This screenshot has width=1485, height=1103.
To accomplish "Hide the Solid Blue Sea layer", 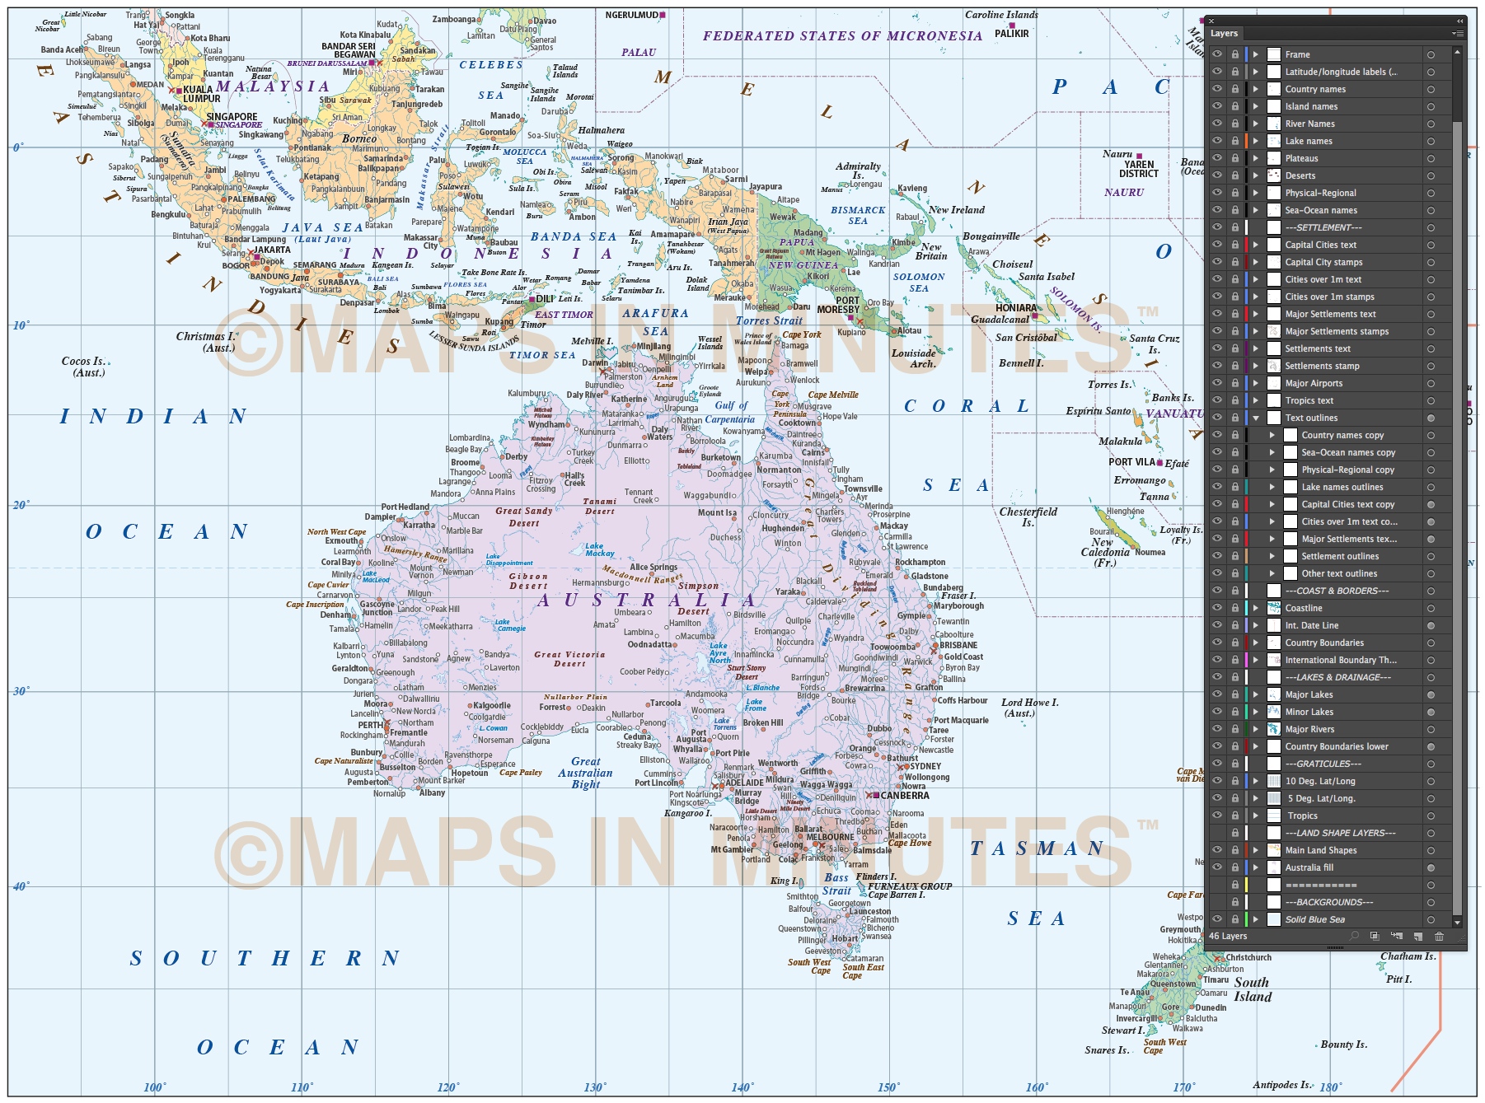I will coord(1217,919).
